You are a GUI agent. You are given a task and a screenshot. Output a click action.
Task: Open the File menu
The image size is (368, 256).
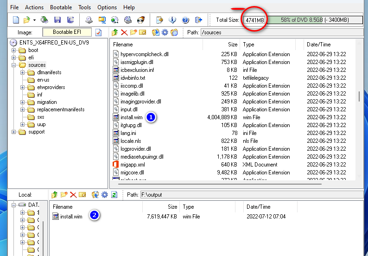14,7
